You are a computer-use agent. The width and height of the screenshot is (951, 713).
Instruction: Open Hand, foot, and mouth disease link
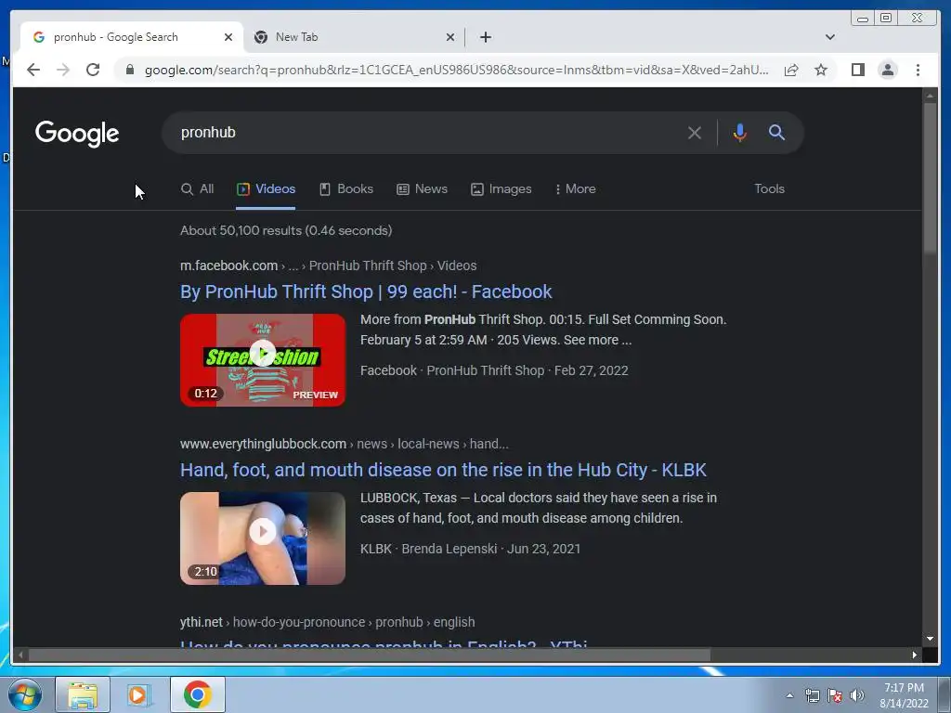tap(443, 470)
